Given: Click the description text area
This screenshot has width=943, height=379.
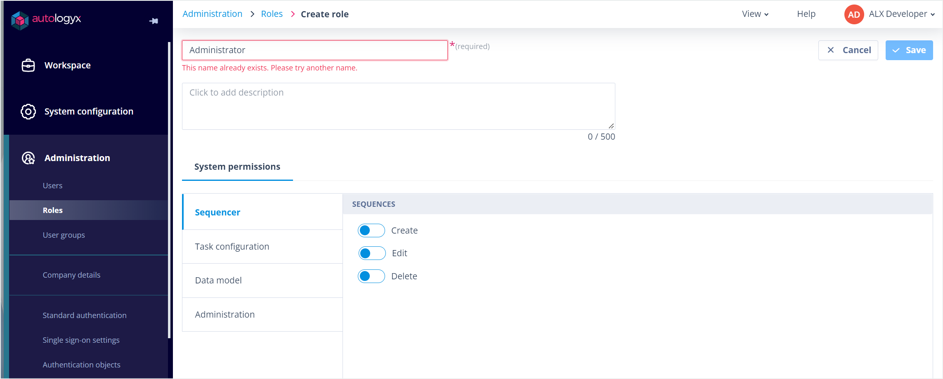Looking at the screenshot, I should click(399, 106).
